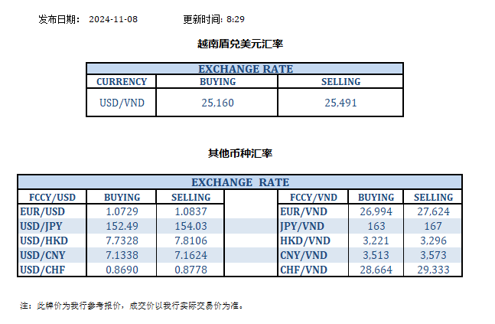Click the USD/CNY buying value 7.1338
The image size is (495, 324).
click(122, 254)
